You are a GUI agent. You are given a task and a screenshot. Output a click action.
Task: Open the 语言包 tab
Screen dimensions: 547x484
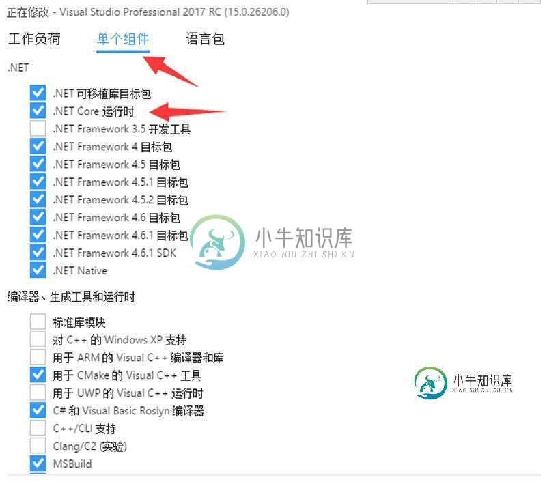pos(205,39)
